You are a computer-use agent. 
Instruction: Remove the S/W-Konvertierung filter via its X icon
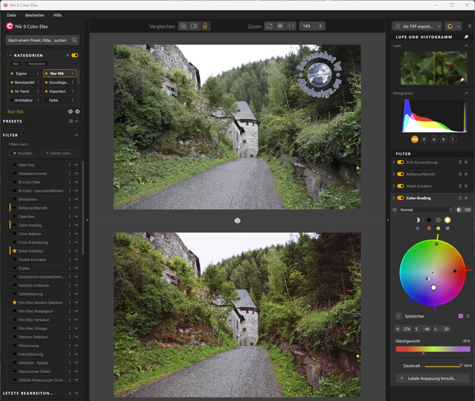(x=466, y=162)
